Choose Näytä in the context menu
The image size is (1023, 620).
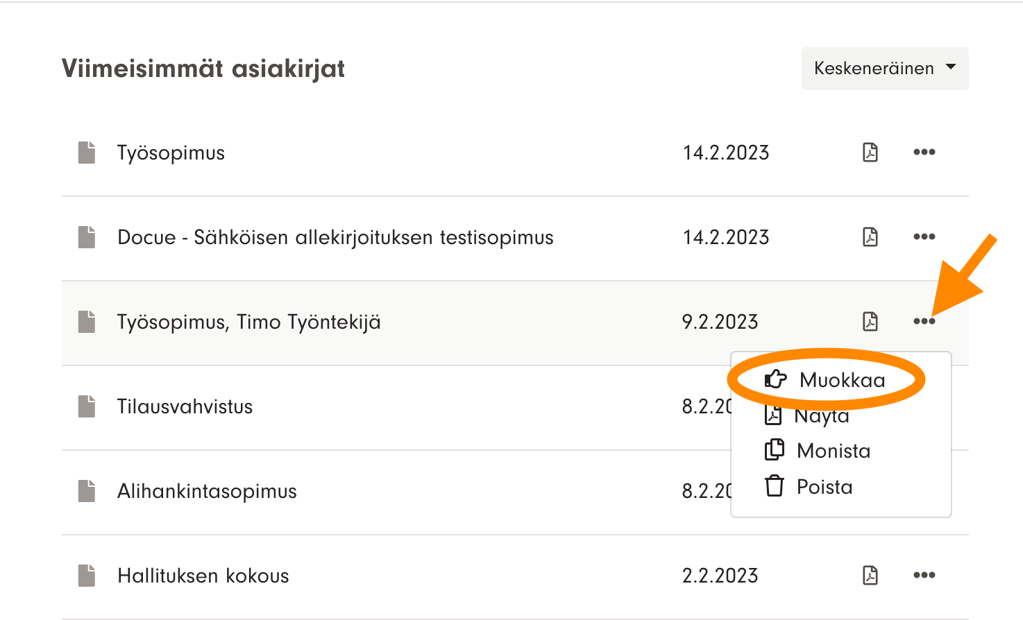tap(822, 417)
